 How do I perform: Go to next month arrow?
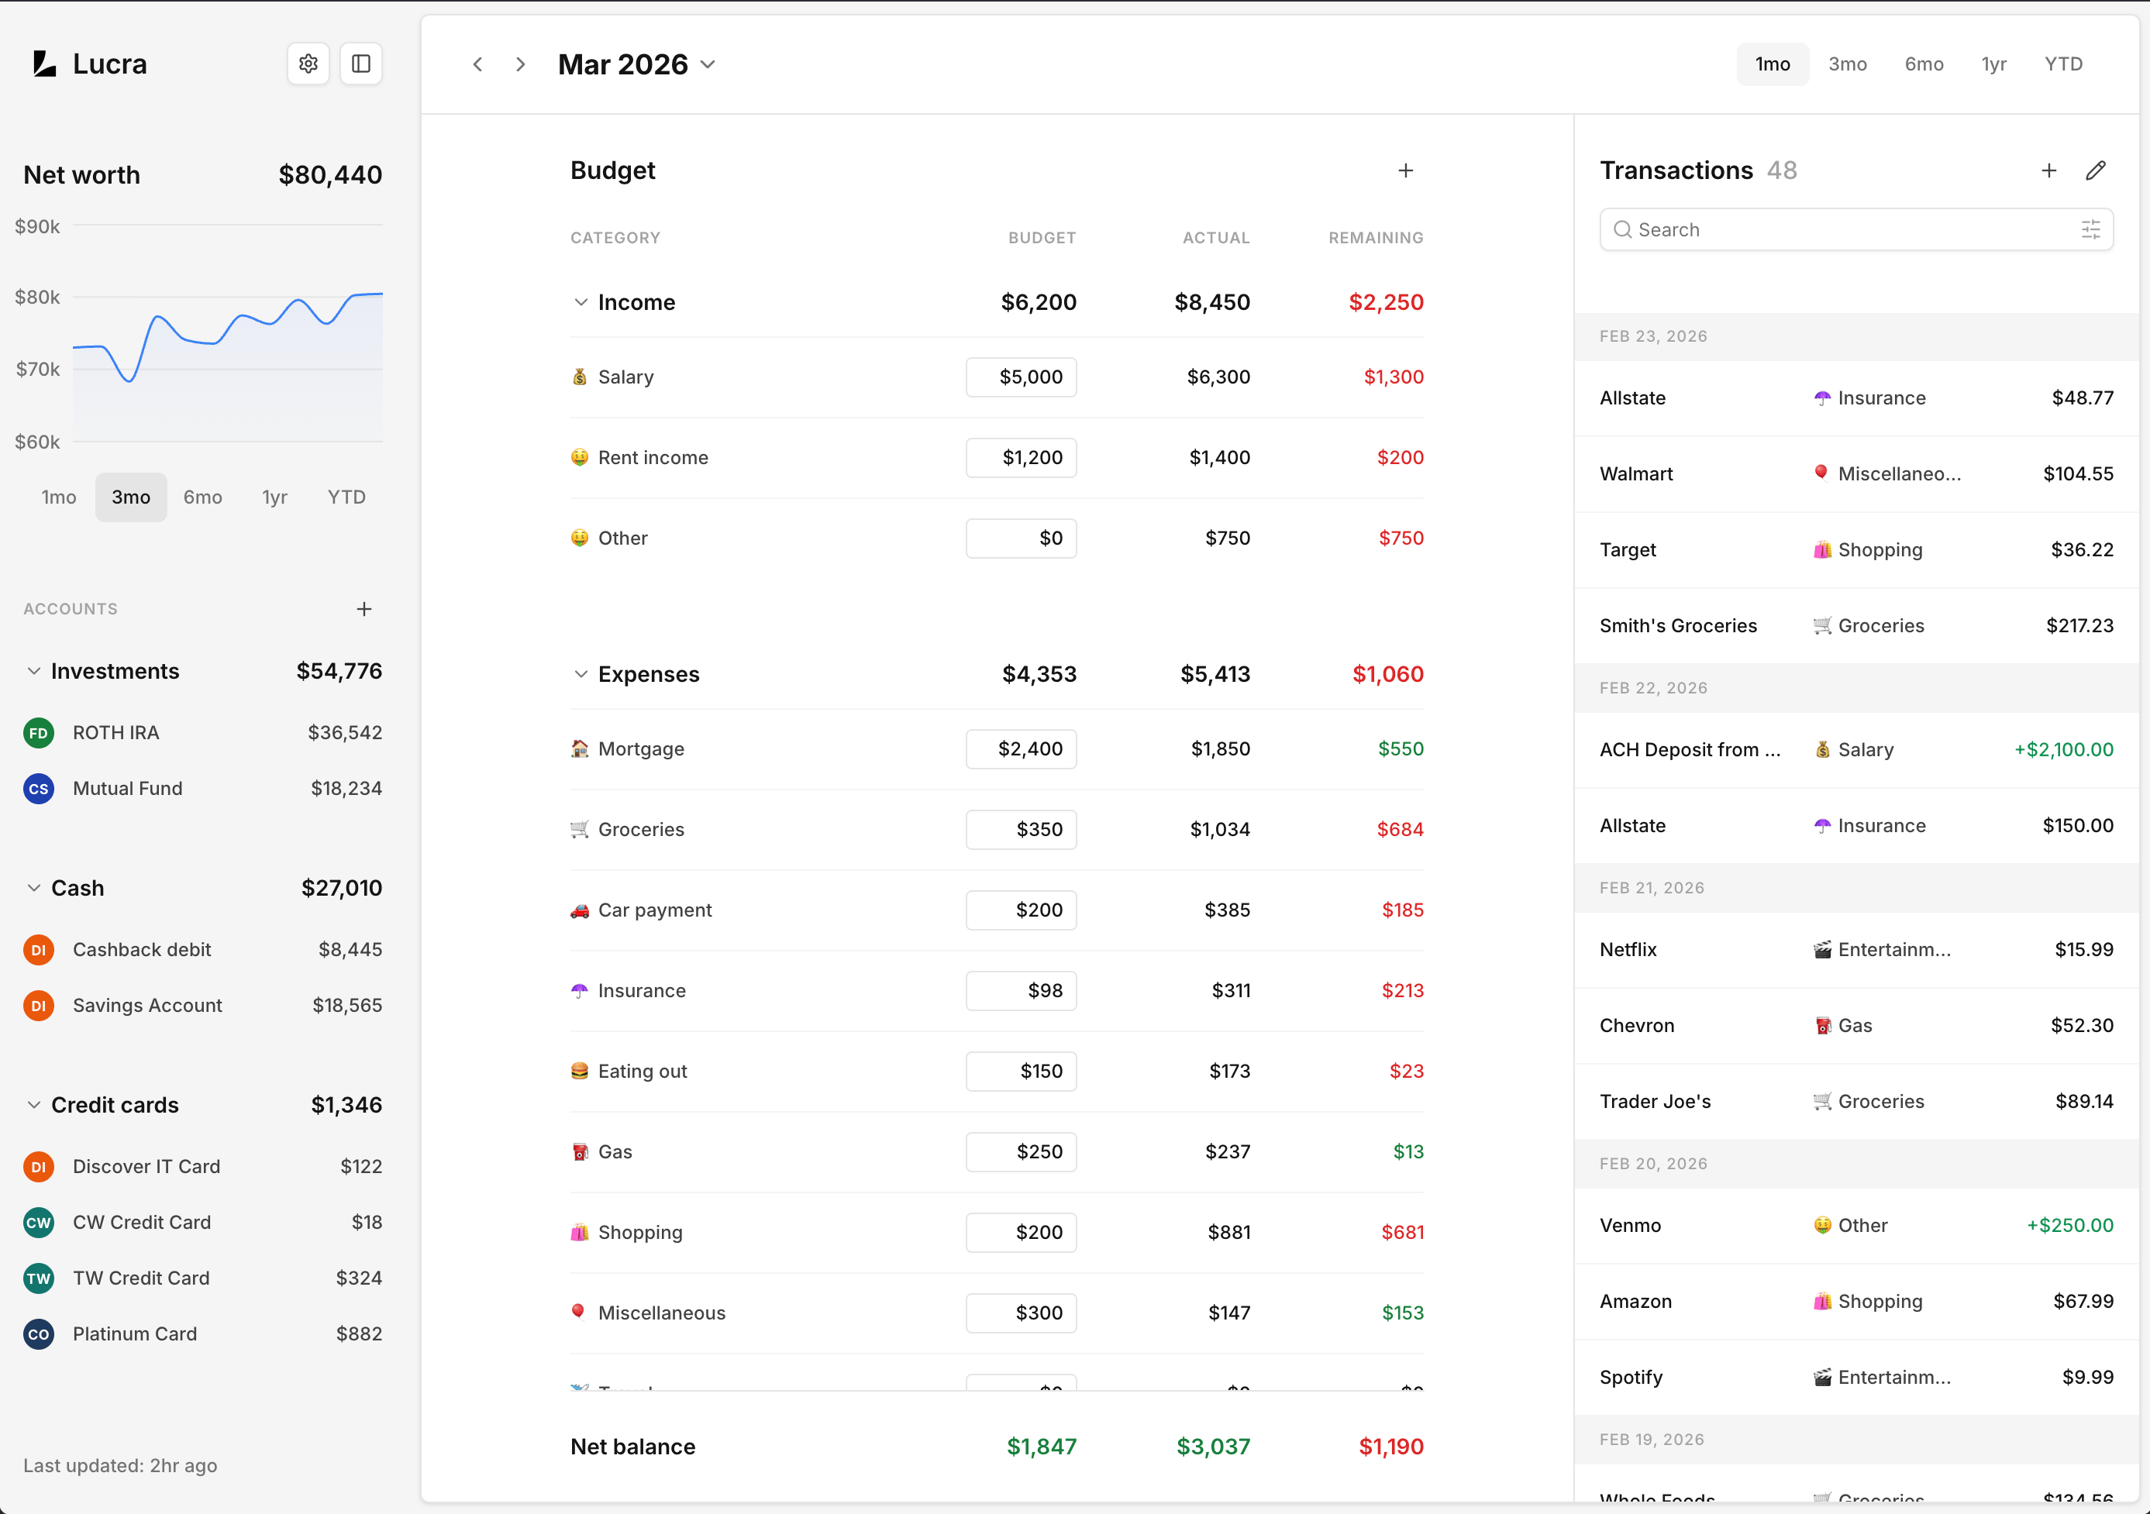point(521,64)
